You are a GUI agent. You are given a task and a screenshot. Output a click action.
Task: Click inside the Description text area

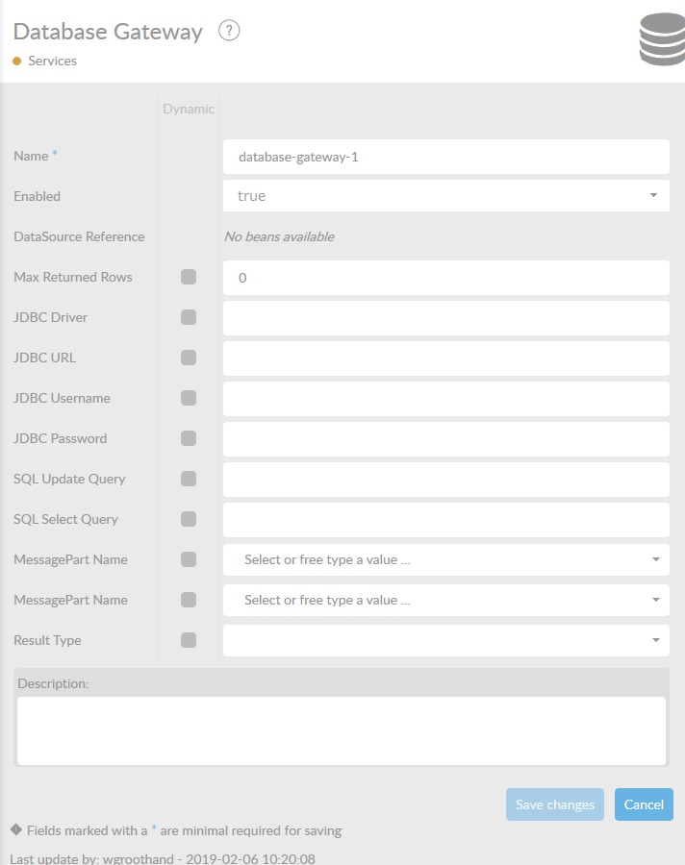click(x=342, y=729)
